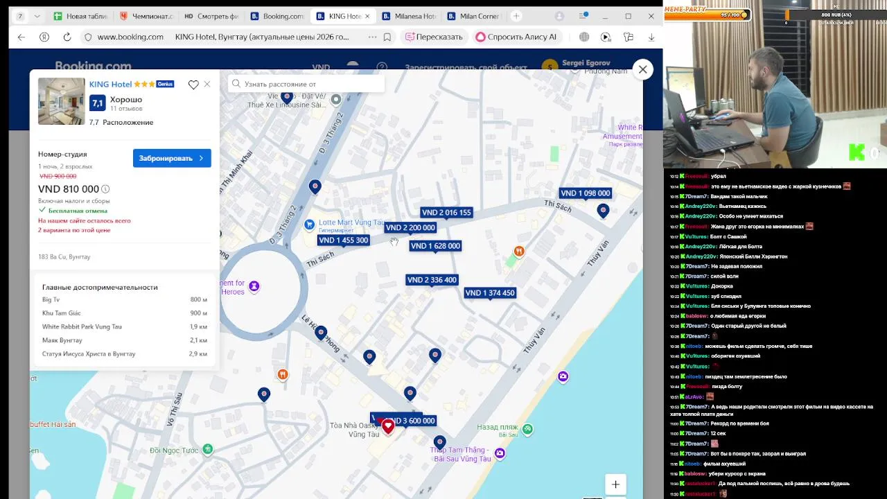Screen dimensions: 887x499
Task: Click the gray pin near Đặt Vé label
Action: point(336,100)
